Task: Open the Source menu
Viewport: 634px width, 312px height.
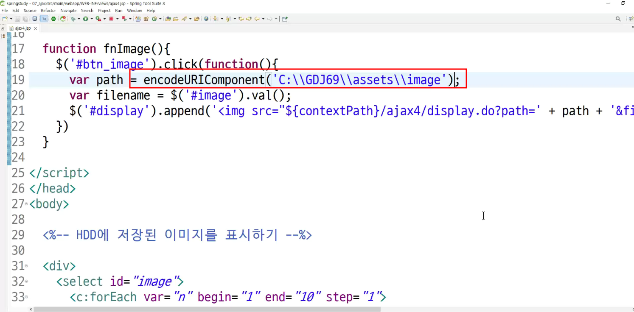Action: (x=30, y=11)
